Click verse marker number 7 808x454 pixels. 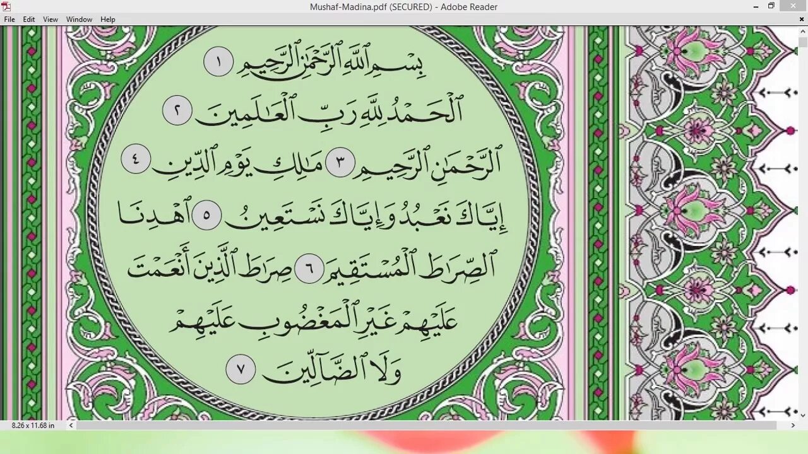(241, 370)
